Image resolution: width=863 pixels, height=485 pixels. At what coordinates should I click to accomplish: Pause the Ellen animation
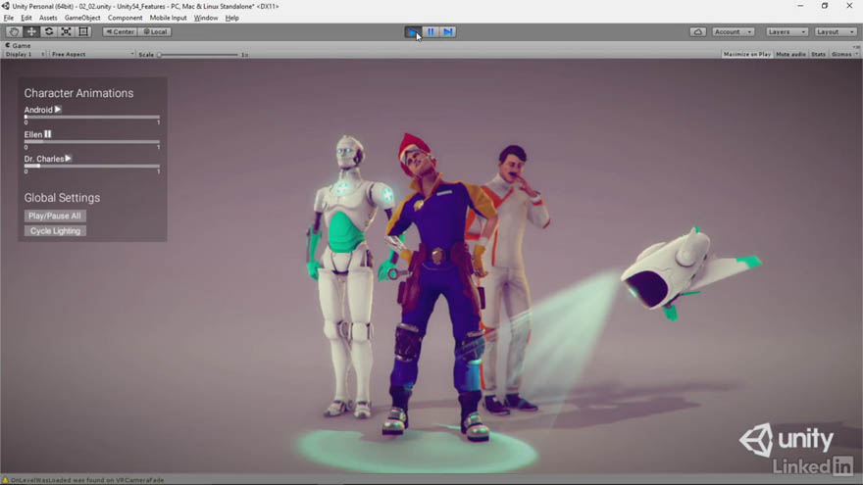(x=48, y=134)
